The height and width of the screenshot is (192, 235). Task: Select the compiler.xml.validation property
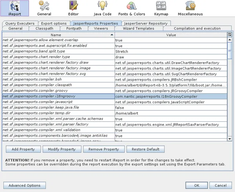pyautogui.click(x=59, y=130)
